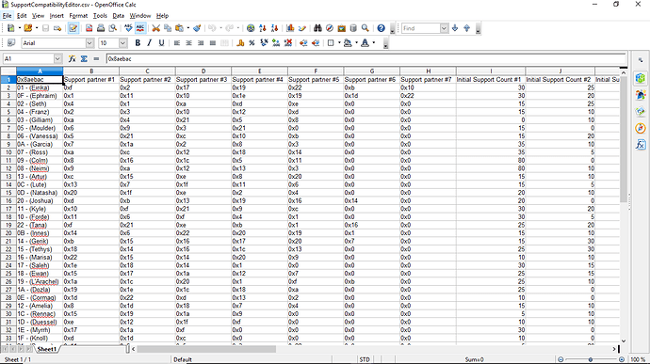Toggle underline formatting
The image size is (650, 364).
coord(161,42)
